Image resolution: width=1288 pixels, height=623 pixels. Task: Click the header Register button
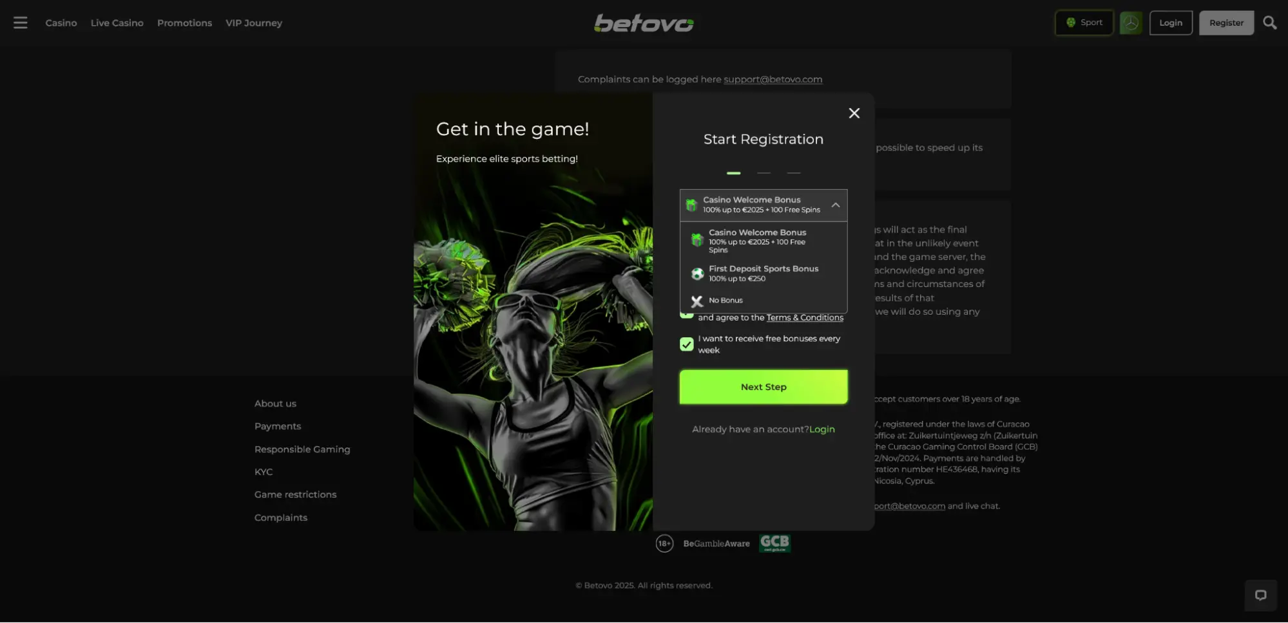tap(1226, 23)
